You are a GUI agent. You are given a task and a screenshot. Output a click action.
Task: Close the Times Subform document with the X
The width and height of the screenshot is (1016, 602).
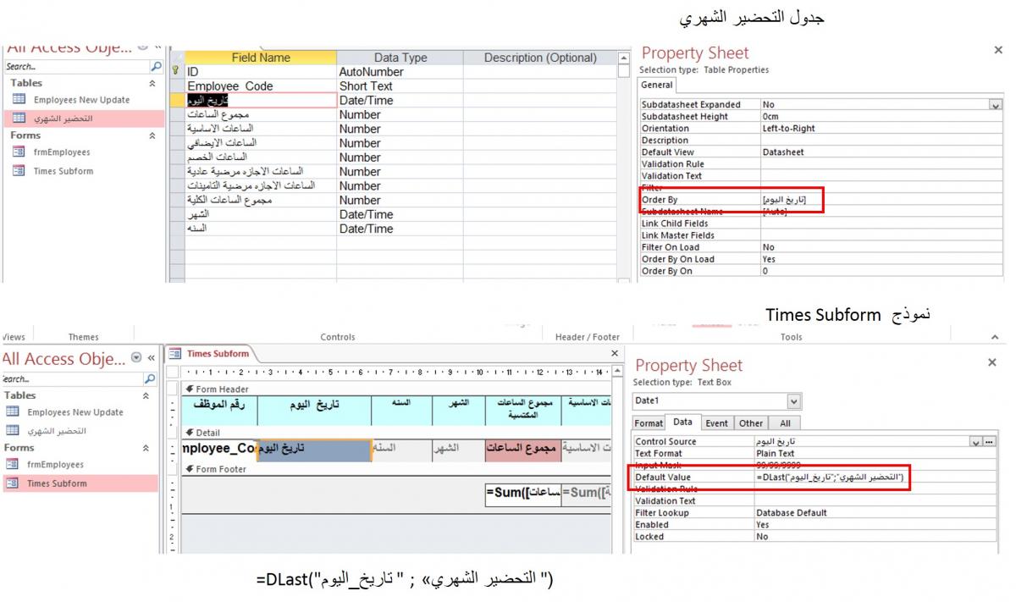(615, 354)
